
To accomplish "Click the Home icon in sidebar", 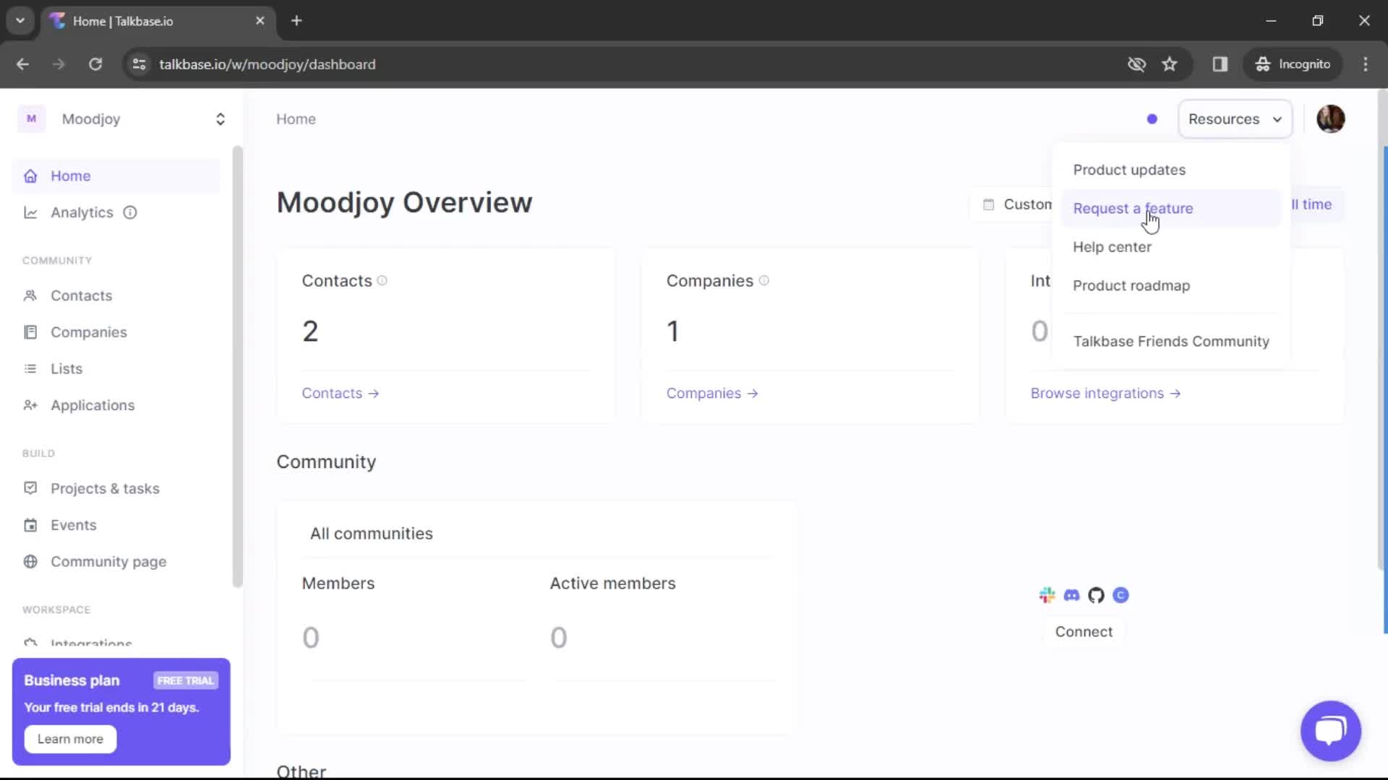I will [x=30, y=176].
